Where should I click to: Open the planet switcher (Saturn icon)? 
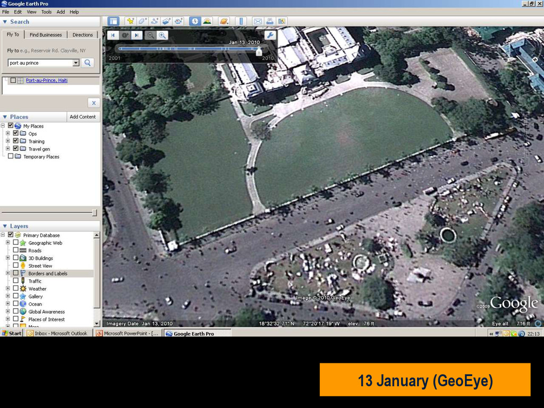[224, 21]
